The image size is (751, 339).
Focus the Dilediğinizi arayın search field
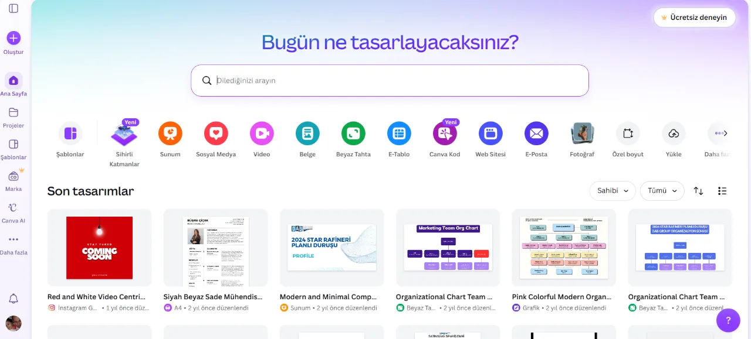tap(390, 80)
